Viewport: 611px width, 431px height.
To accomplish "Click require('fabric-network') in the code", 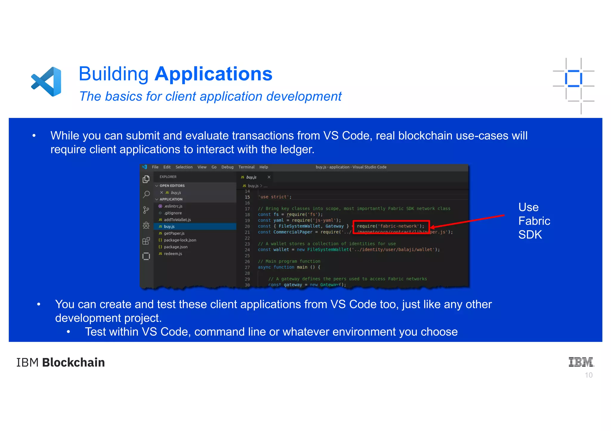I will coord(391,226).
